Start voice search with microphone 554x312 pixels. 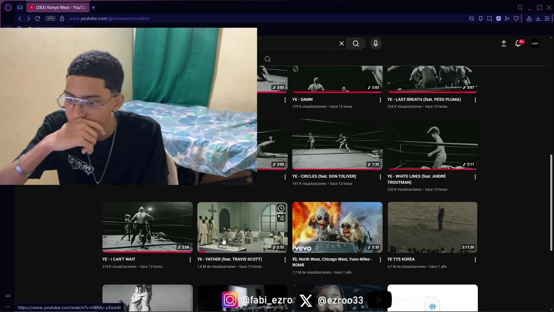pyautogui.click(x=376, y=43)
